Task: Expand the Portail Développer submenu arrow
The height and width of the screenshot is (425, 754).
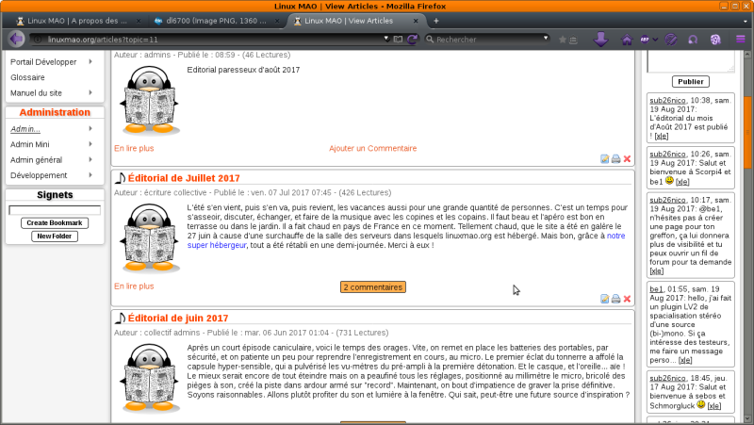Action: point(90,61)
